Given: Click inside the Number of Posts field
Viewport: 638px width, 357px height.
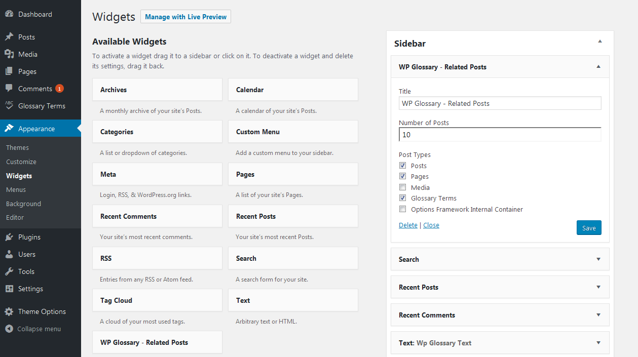Looking at the screenshot, I should coord(499,134).
